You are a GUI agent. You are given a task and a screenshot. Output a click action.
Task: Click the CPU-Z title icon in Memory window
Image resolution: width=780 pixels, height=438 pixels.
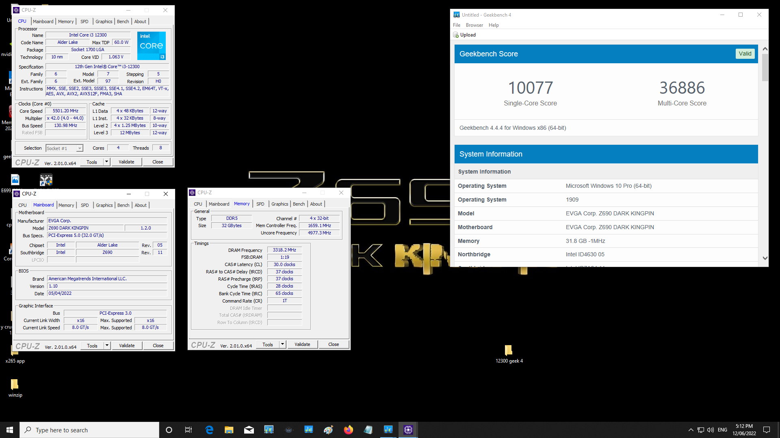click(x=193, y=193)
